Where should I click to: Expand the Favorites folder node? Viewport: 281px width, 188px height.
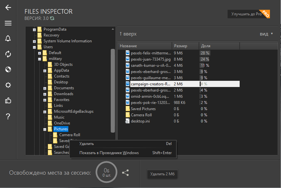(x=45, y=100)
